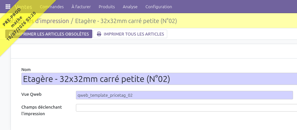Focus the Vue Qweb template field

(184, 95)
